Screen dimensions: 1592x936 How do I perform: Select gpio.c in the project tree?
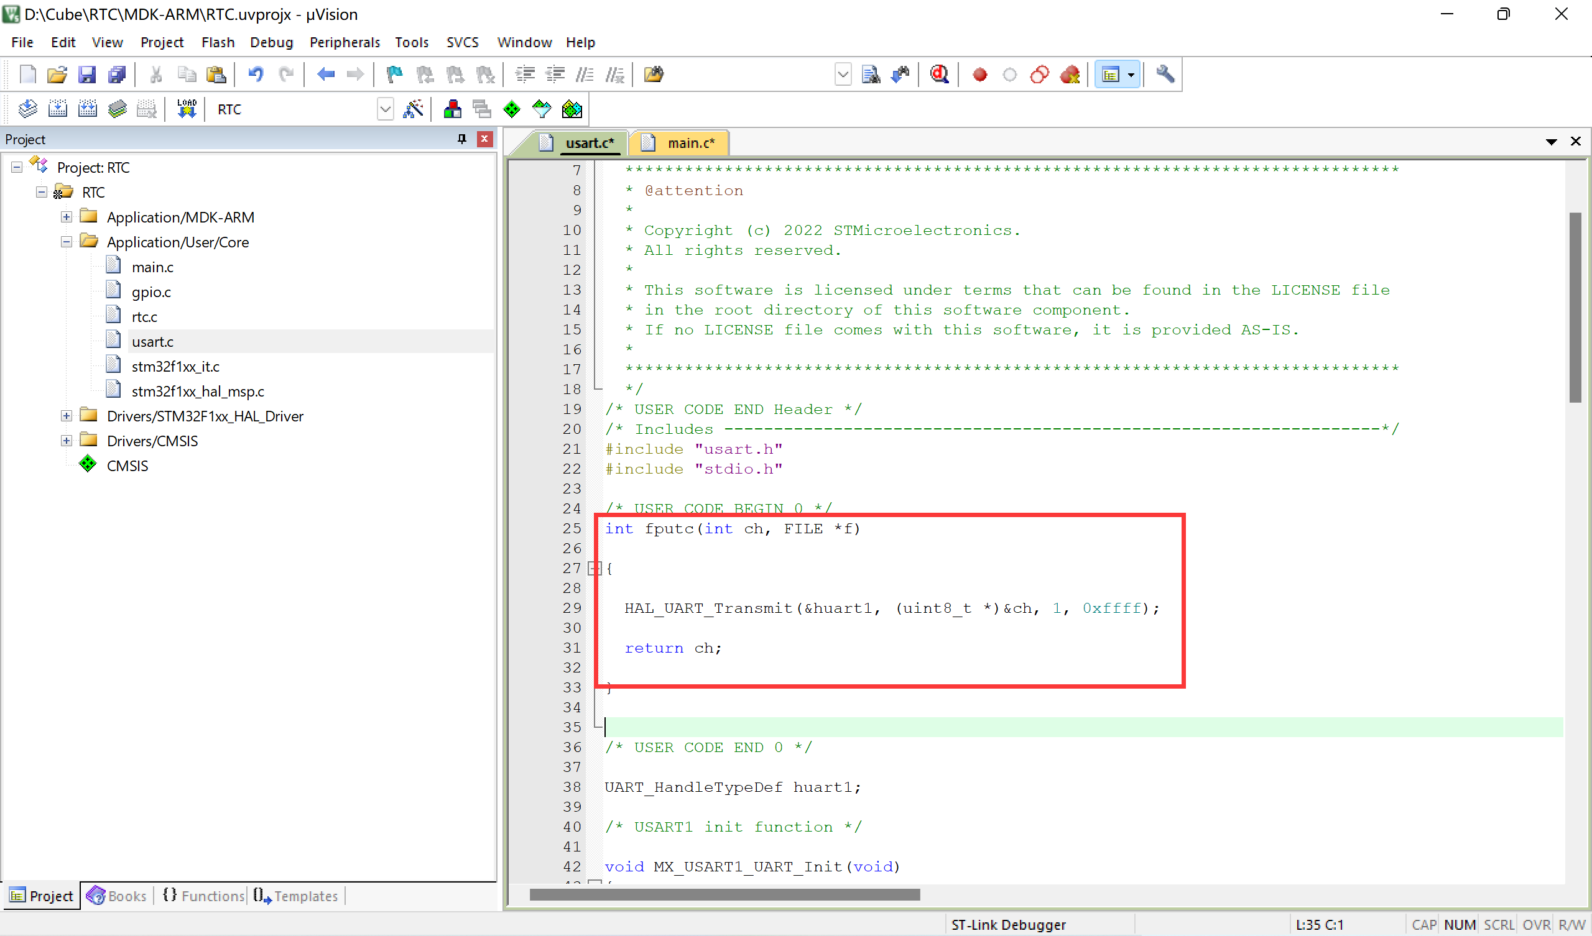pyautogui.click(x=151, y=291)
